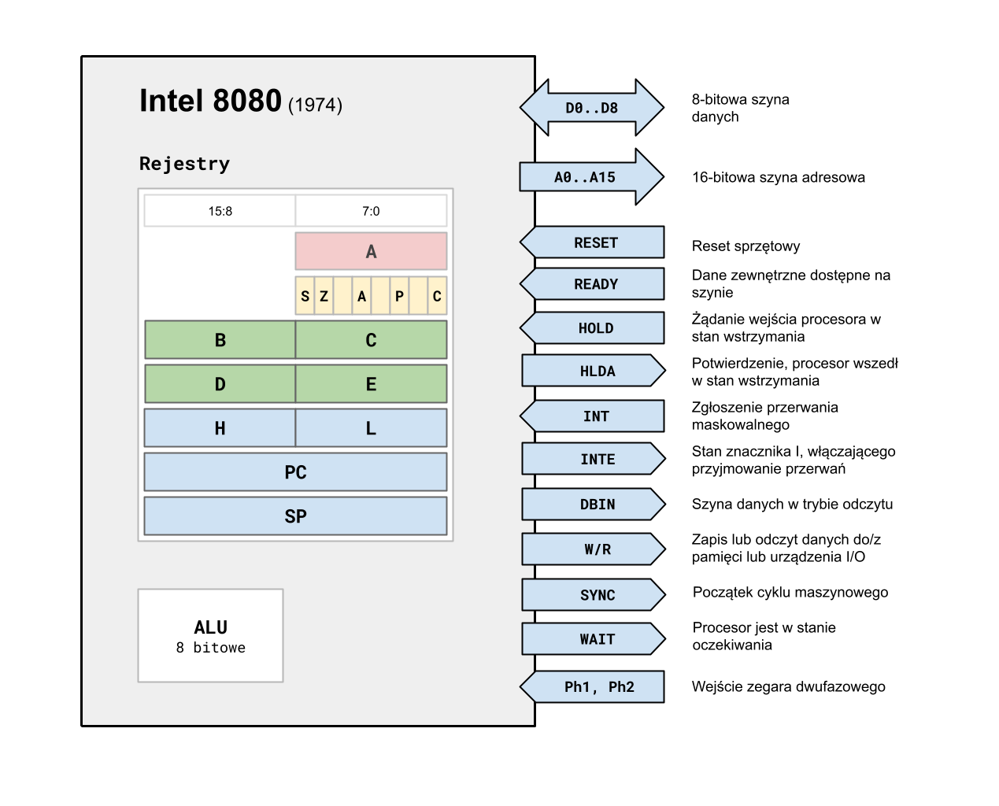The image size is (999, 806).
Task: Select the Ph1, Ph2 clock arrow
Action: 597,687
